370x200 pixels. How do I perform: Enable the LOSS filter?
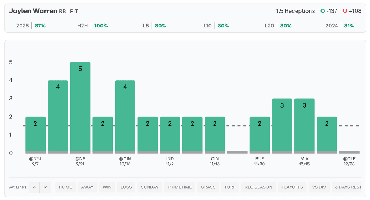(x=126, y=187)
